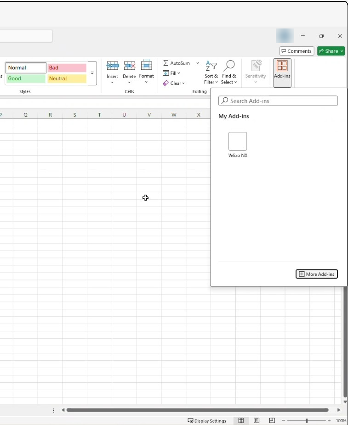The height and width of the screenshot is (425, 348).
Task: Select column X header
Action: (199, 115)
